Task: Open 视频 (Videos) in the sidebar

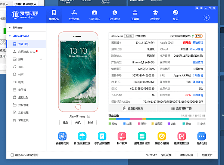Action: (26, 82)
